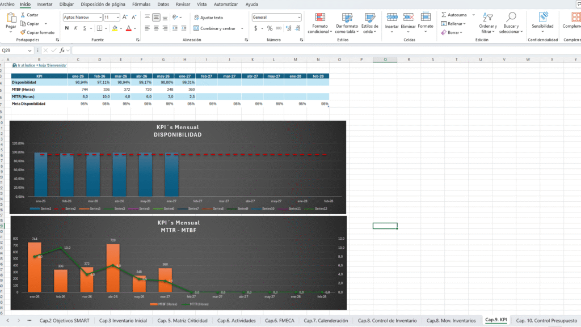The width and height of the screenshot is (581, 327).
Task: Toggle underline formatting (S)
Action: click(85, 28)
